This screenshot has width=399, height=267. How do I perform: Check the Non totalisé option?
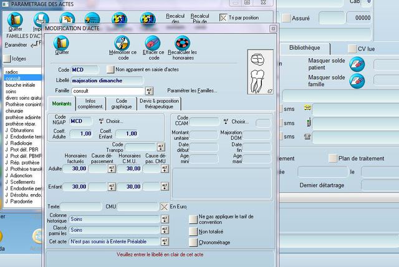pos(193,231)
